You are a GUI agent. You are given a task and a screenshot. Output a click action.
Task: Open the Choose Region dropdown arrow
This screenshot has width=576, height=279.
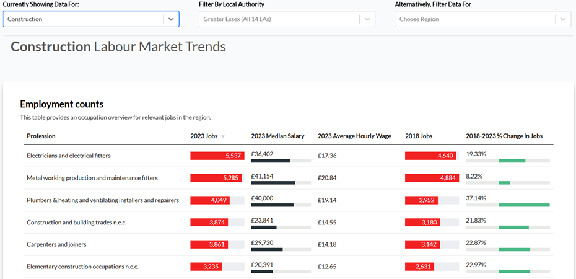(x=562, y=19)
